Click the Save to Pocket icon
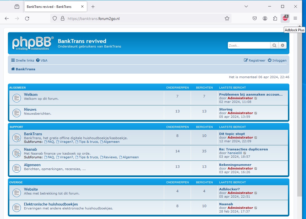Image resolution: width=306 pixels, height=219 pixels. coord(254,18)
